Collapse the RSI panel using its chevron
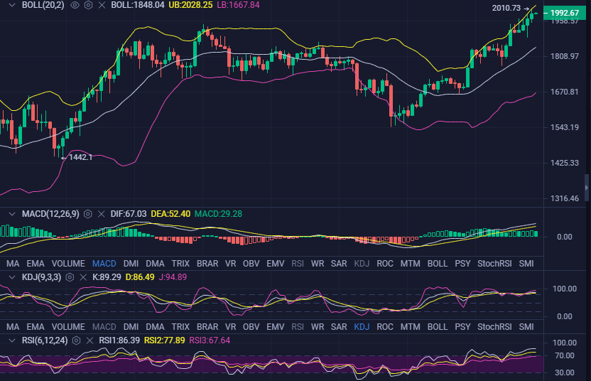The image size is (591, 381). tap(11, 340)
